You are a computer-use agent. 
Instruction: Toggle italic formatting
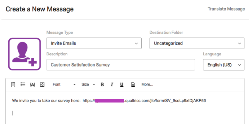(x=112, y=85)
